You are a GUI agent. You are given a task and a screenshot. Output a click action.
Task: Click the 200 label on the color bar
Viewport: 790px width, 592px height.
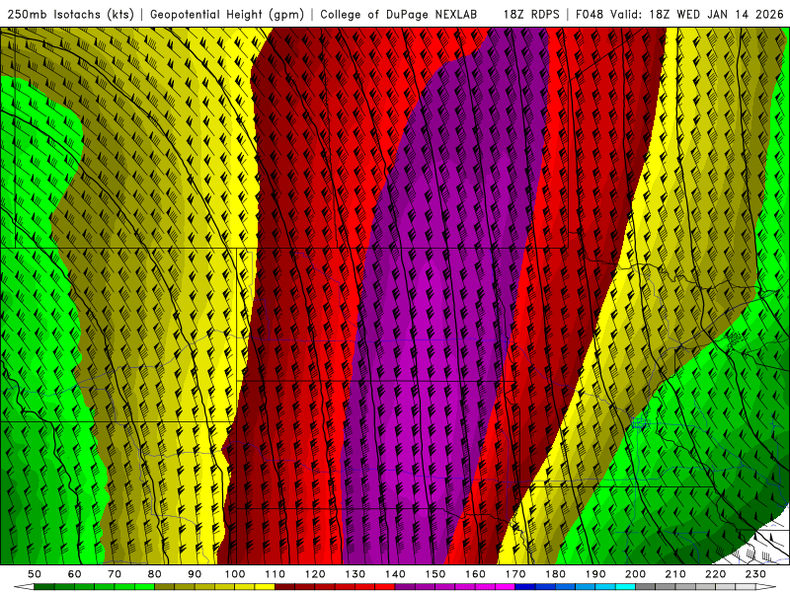pos(636,574)
